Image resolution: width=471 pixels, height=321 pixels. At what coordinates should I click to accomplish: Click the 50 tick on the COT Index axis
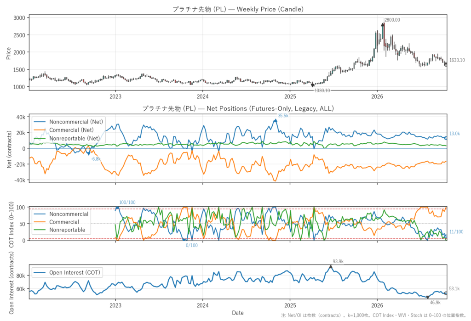click(x=23, y=224)
